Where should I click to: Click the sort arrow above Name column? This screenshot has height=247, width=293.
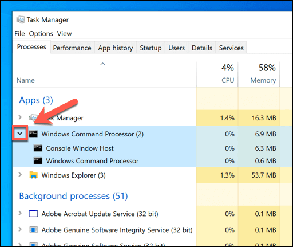(x=102, y=64)
